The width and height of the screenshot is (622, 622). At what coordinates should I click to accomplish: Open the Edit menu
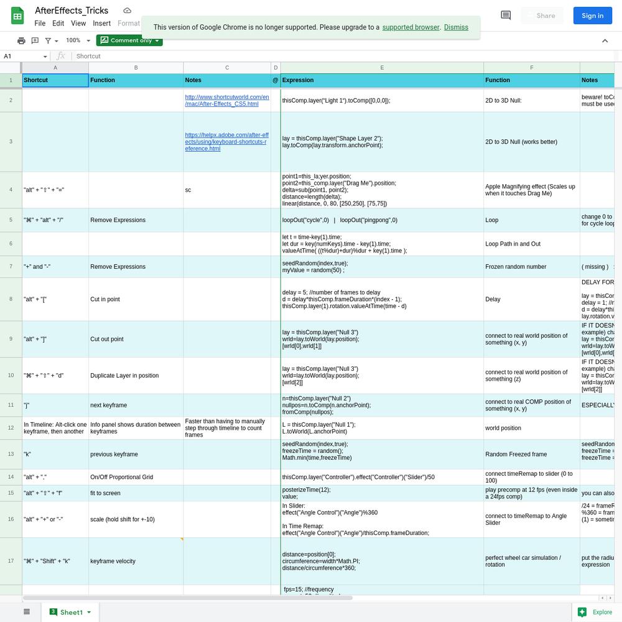click(58, 24)
